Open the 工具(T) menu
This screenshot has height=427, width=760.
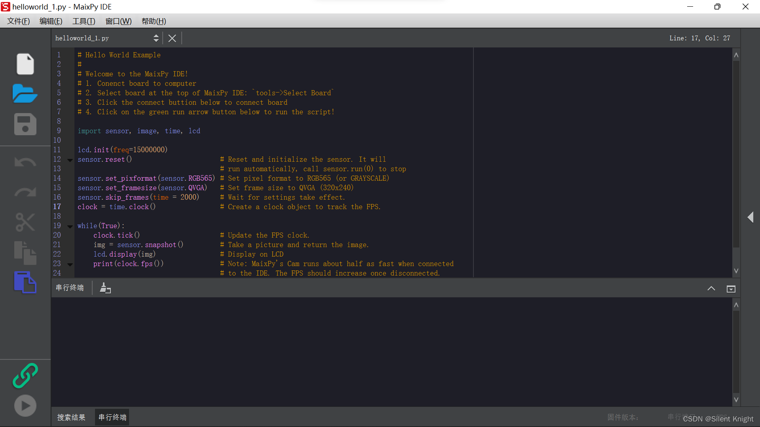(84, 21)
